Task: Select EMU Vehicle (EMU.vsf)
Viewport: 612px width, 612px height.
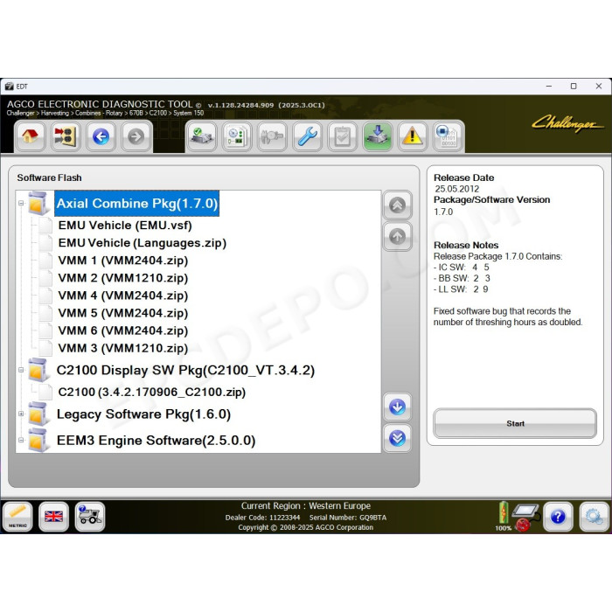Action: click(125, 226)
